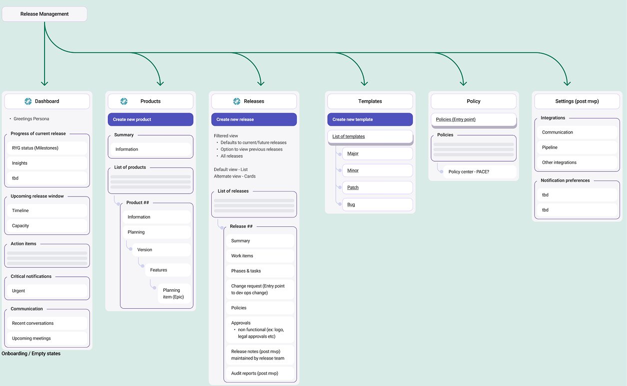Select the Upcoming meetings card
Image resolution: width=627 pixels, height=386 pixels.
[x=47, y=338]
